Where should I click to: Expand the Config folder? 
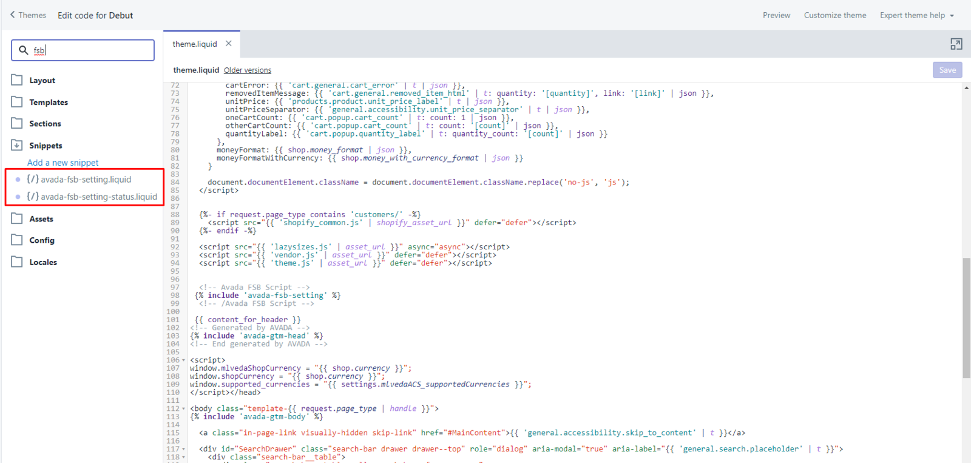pyautogui.click(x=42, y=240)
